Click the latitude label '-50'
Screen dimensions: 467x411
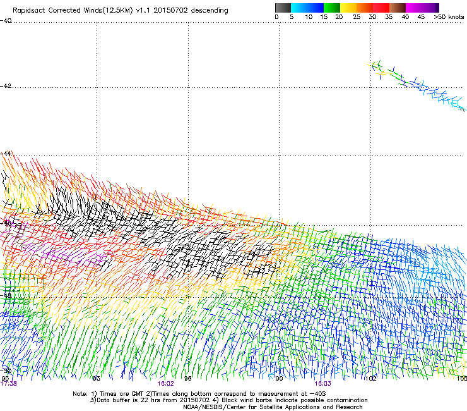(6, 371)
